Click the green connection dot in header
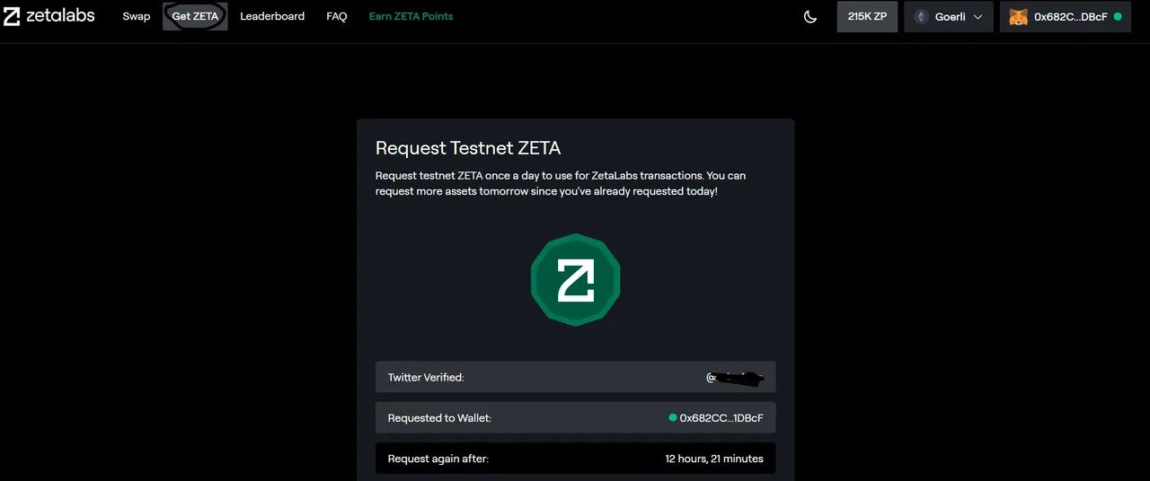The width and height of the screenshot is (1150, 481). [x=1118, y=16]
